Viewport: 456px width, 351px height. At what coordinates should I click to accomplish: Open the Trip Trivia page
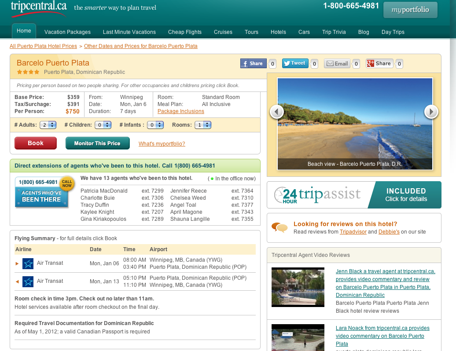(x=334, y=32)
